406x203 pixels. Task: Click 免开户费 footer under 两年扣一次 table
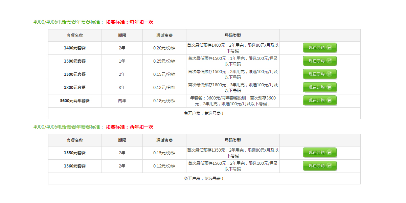204,179
